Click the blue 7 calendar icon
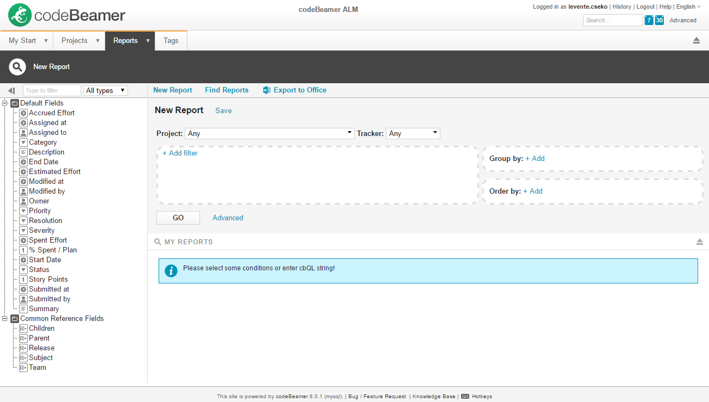The image size is (709, 402). click(x=649, y=20)
